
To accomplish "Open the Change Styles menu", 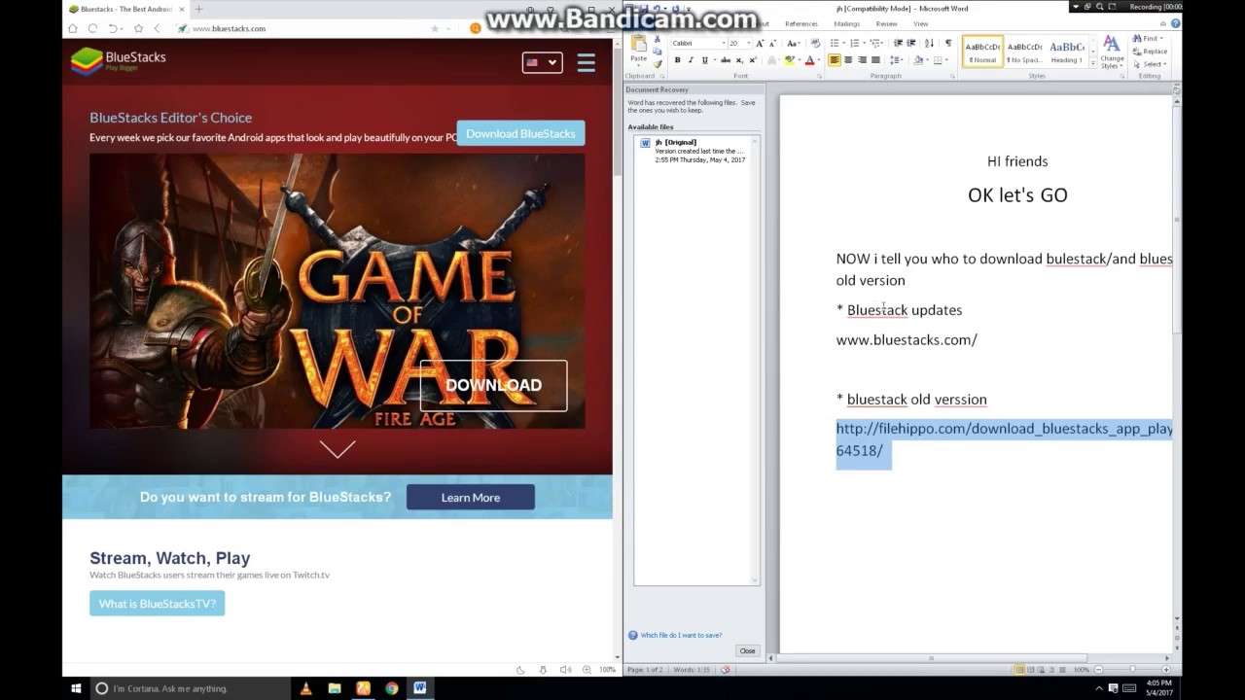I will 1112,52.
